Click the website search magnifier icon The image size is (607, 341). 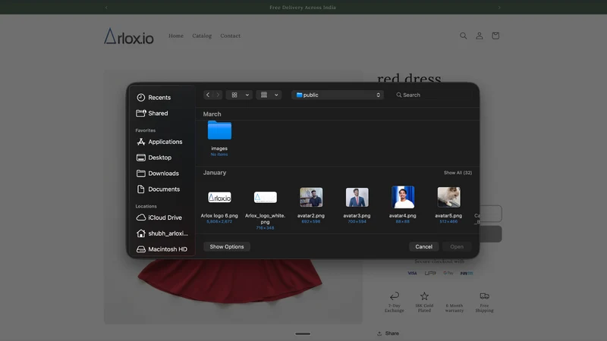tap(463, 36)
